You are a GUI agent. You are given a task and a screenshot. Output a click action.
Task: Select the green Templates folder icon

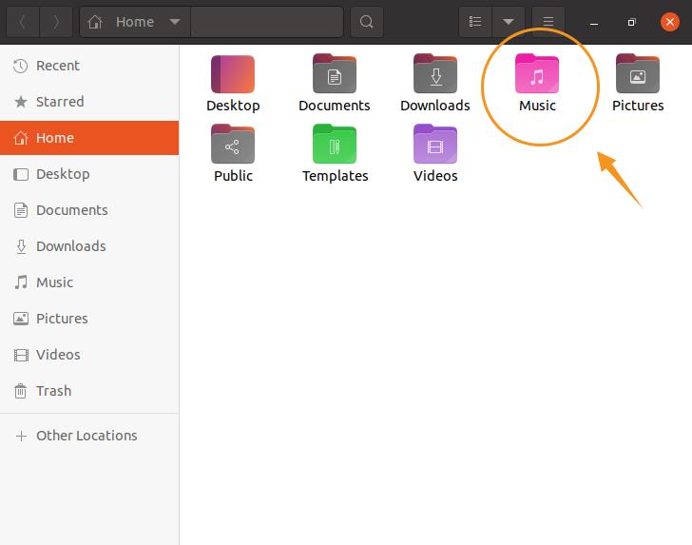(x=334, y=144)
